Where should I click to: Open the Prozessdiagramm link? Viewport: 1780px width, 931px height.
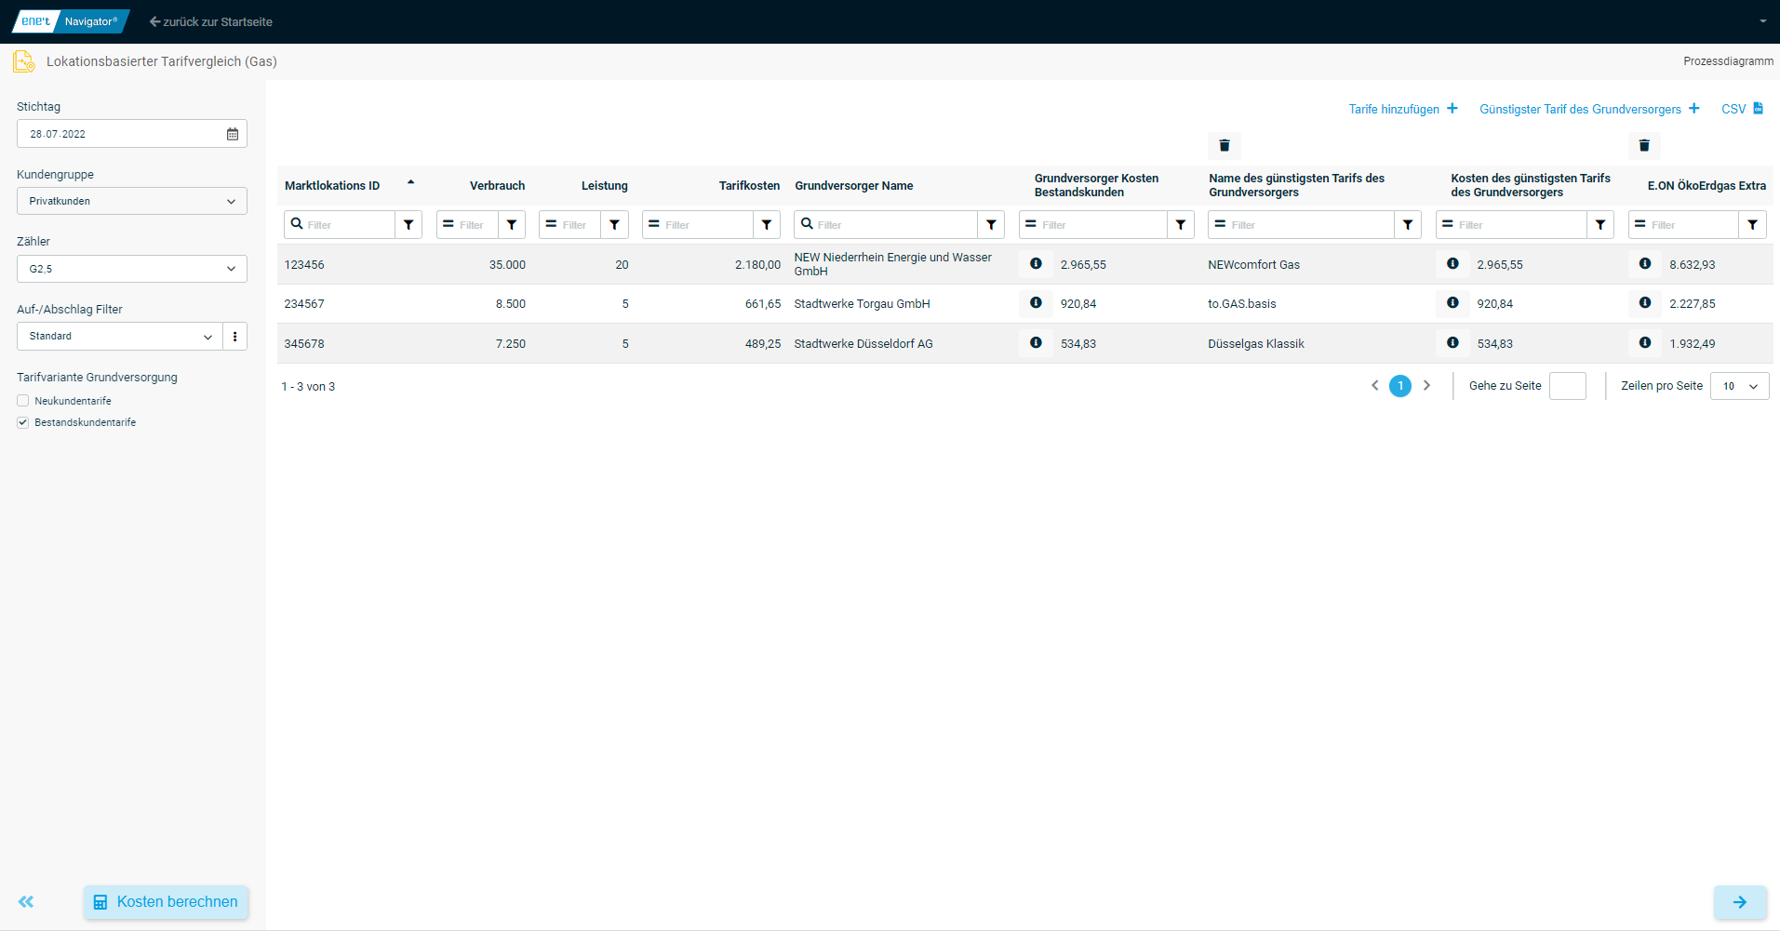point(1728,61)
